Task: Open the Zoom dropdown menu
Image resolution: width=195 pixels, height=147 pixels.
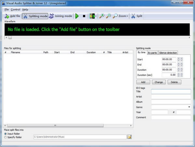Action: 120,16
